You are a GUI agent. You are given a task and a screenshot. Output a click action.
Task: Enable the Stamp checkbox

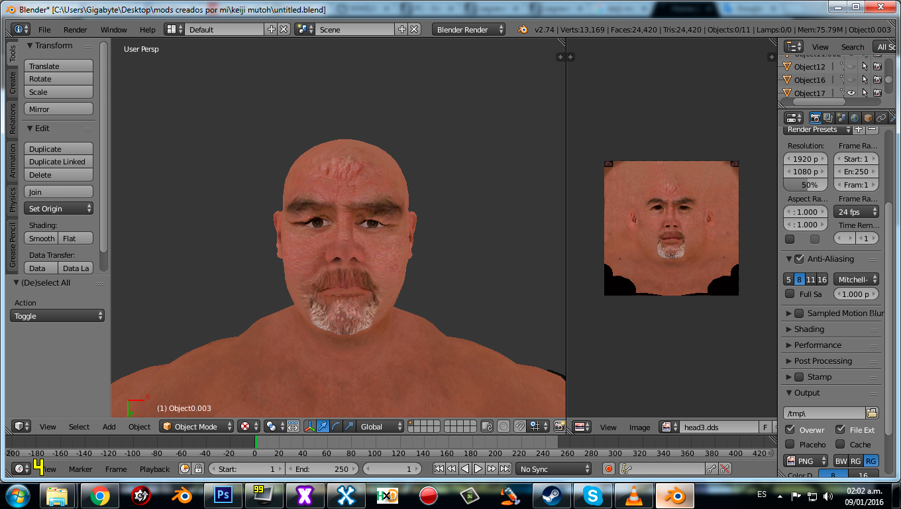[799, 376]
